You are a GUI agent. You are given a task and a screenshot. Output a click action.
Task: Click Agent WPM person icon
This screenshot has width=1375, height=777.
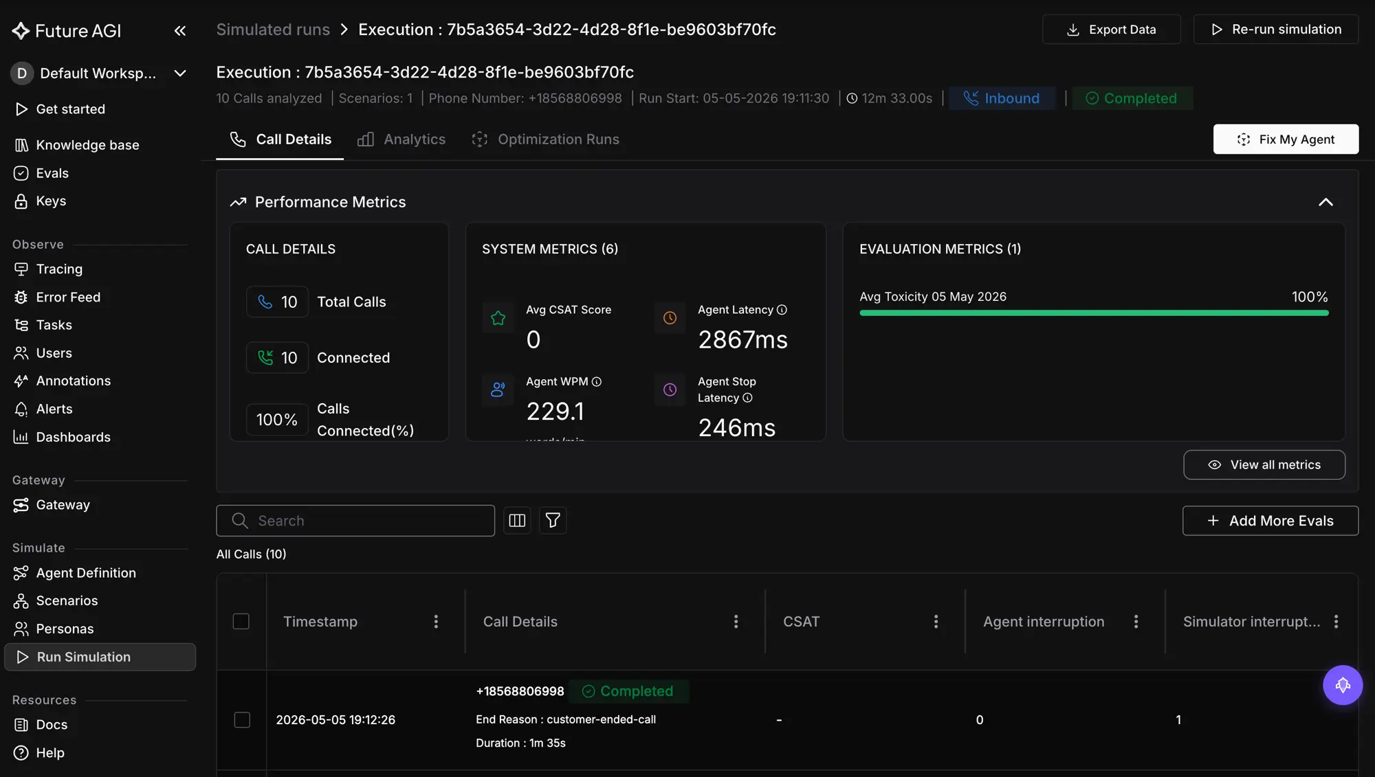[498, 390]
